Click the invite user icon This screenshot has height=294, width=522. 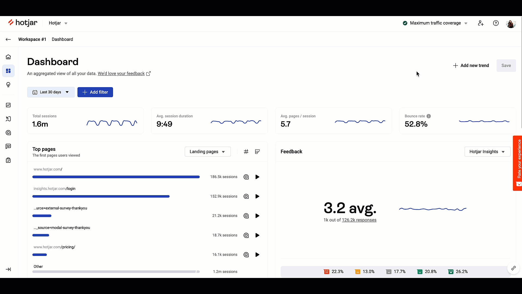pos(481,23)
